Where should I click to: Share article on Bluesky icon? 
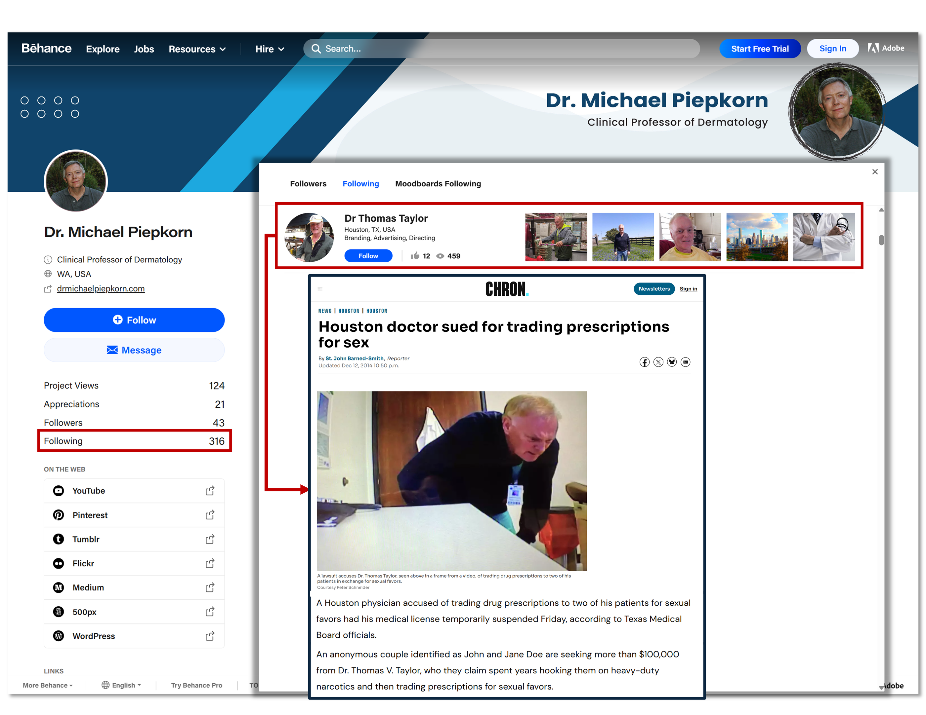pyautogui.click(x=672, y=362)
